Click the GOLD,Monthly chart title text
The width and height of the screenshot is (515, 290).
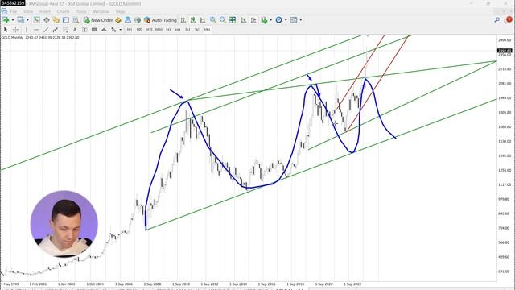point(13,38)
